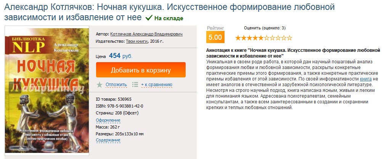The height and width of the screenshot is (159, 382).
Task: Expand the Оформление details
Action: click(108, 120)
